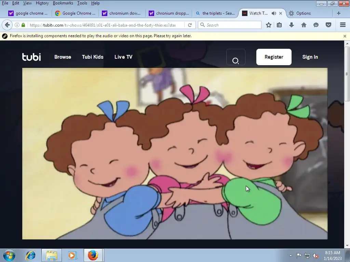Launch Internet Explorer from taskbar
The width and height of the screenshot is (350, 262).
click(30, 255)
